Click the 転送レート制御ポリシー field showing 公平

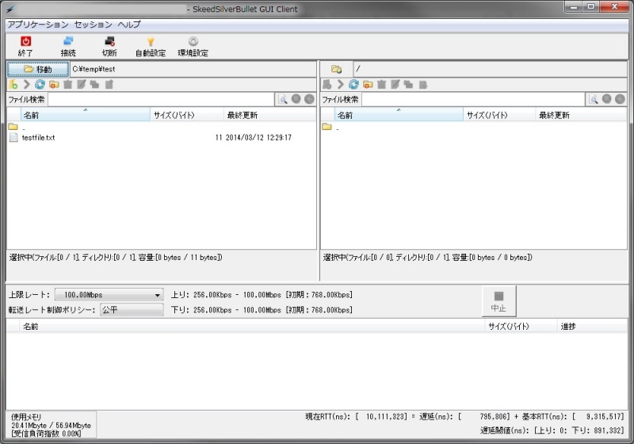(x=132, y=310)
